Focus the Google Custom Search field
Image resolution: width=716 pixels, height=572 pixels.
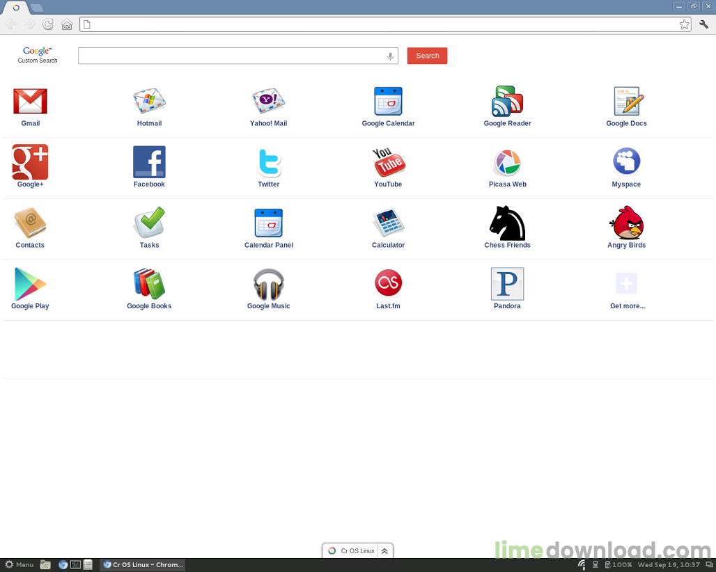click(238, 56)
